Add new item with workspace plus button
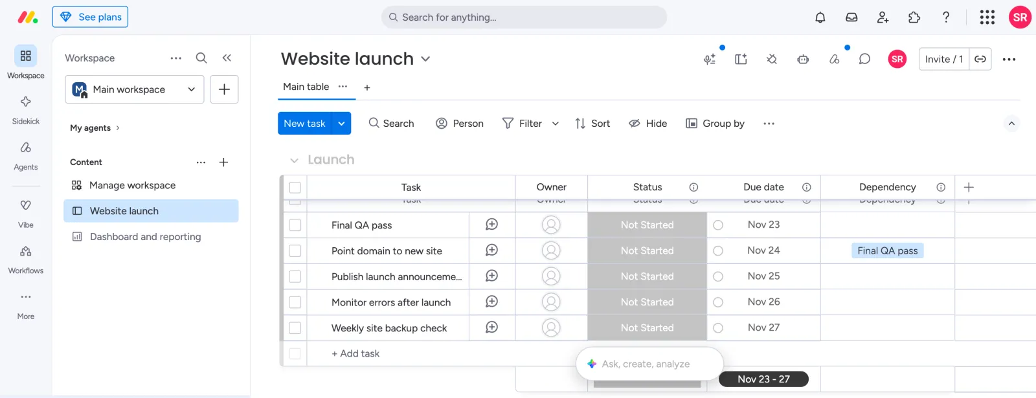Image resolution: width=1036 pixels, height=398 pixels. coord(224,89)
